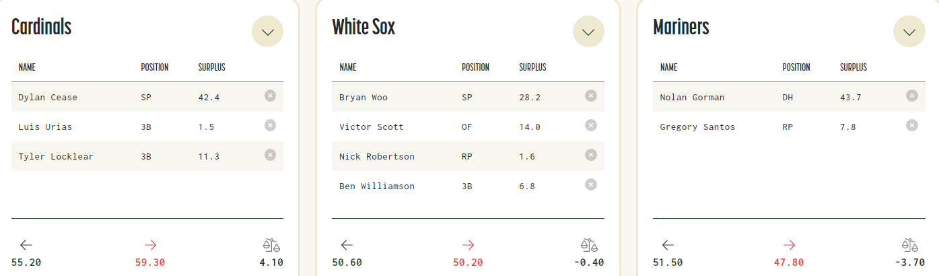The image size is (939, 276).
Task: Click the White Sox red outgoing arrow
Action: coord(468,245)
